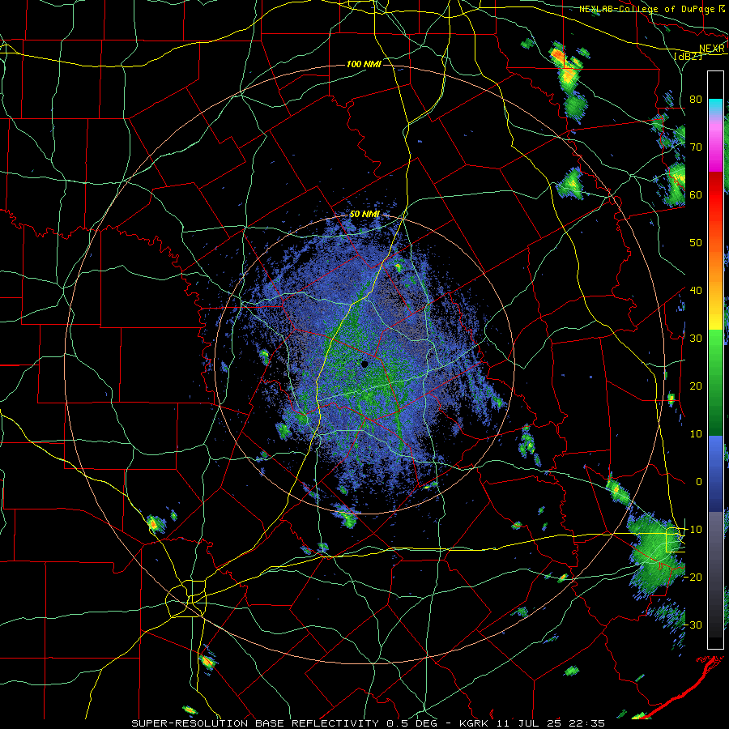The height and width of the screenshot is (729, 729).
Task: Click the black radar site dot at center
Action: point(364,364)
